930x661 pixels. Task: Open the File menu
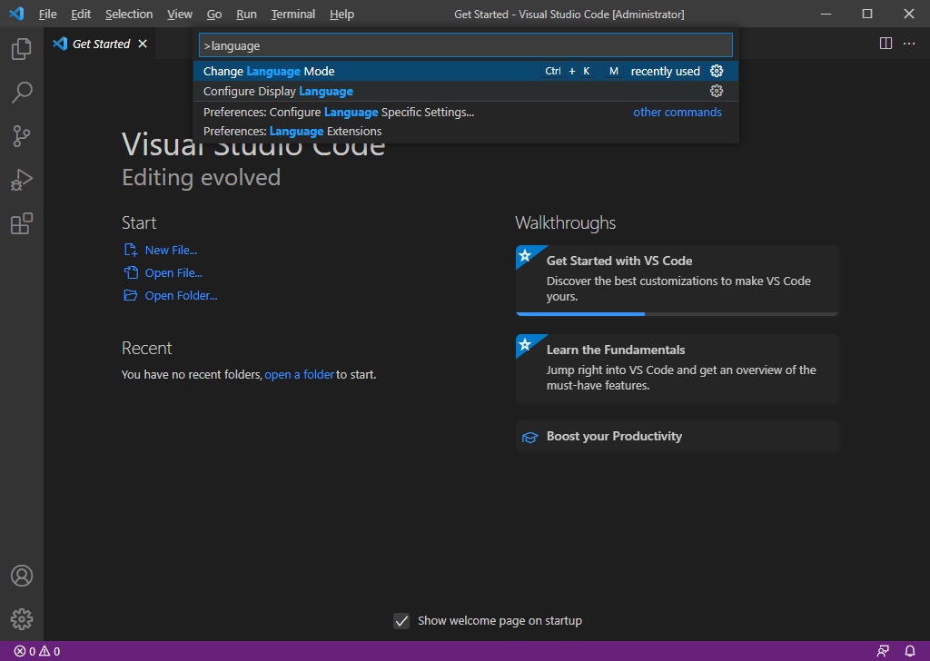pyautogui.click(x=47, y=14)
